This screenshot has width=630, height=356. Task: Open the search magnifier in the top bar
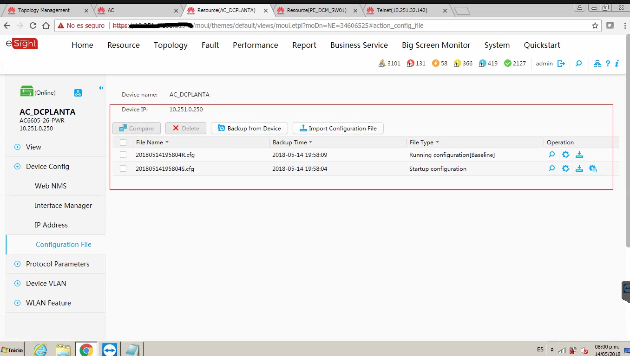(579, 63)
